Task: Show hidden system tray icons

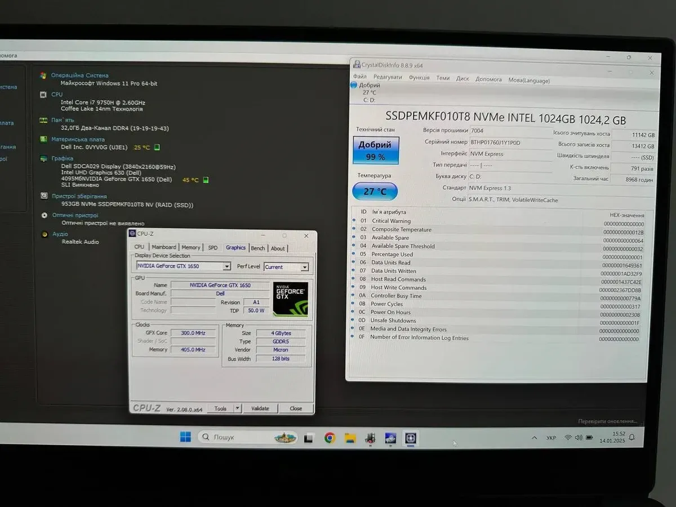Action: [x=534, y=438]
